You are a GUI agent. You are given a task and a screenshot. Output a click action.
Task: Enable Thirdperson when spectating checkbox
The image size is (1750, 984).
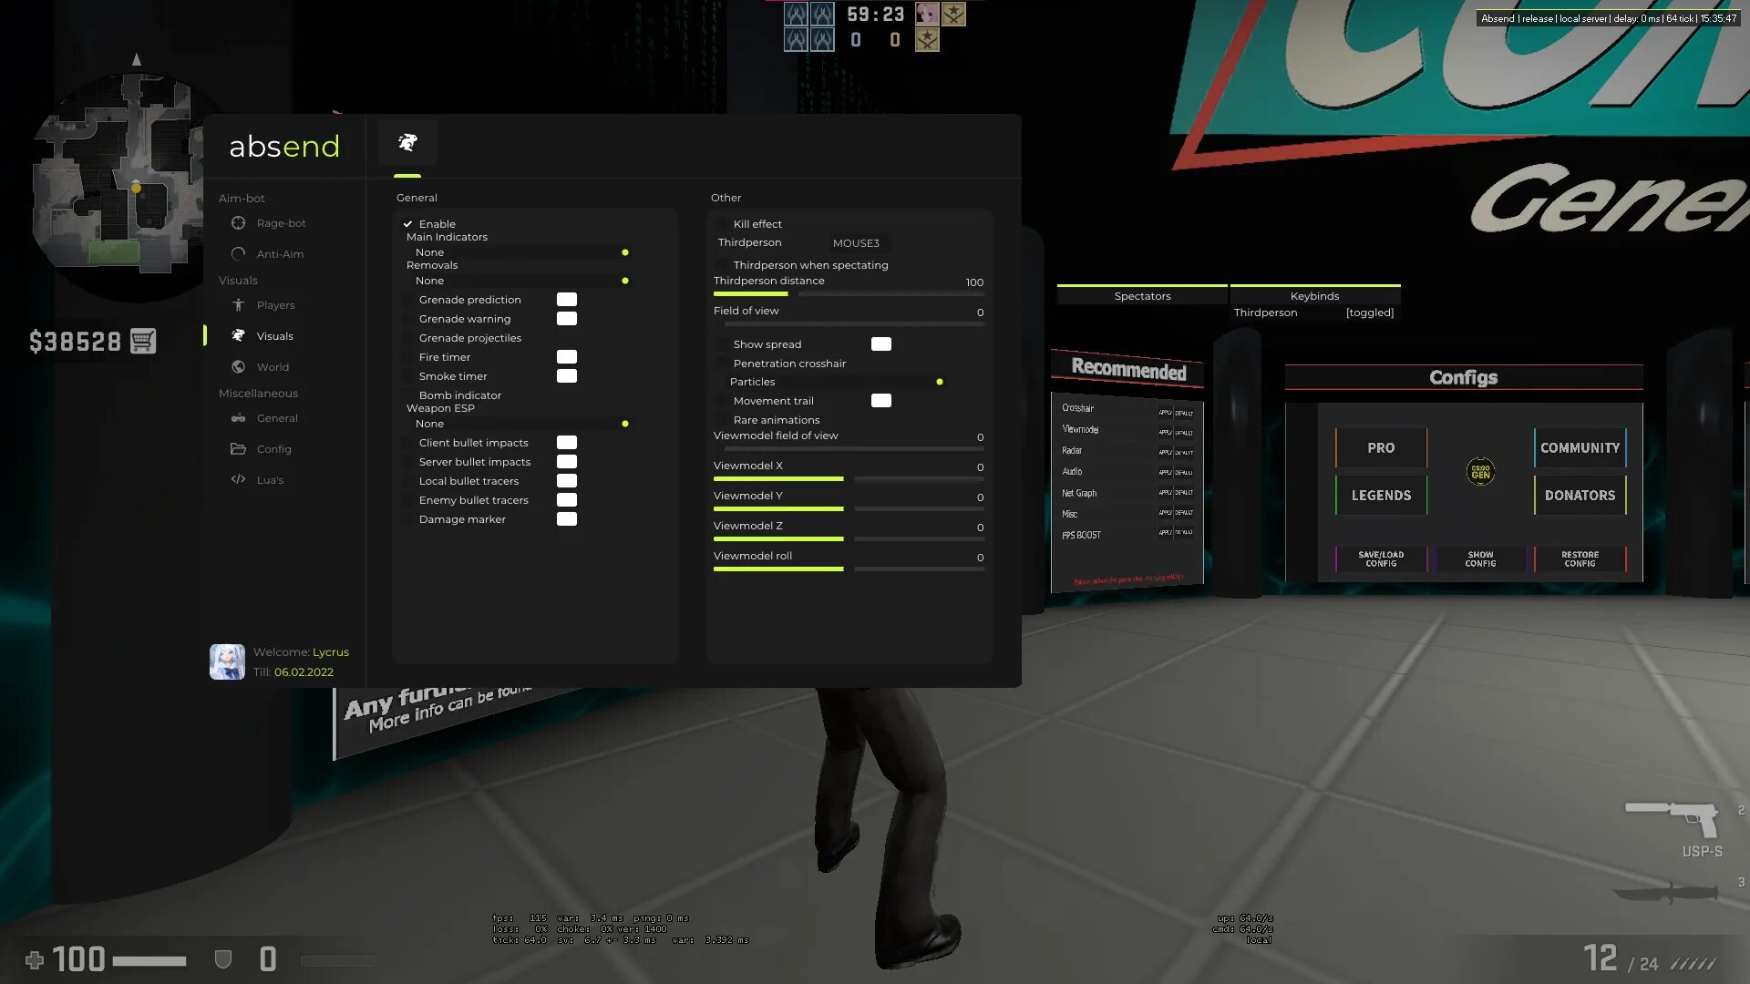tap(723, 265)
